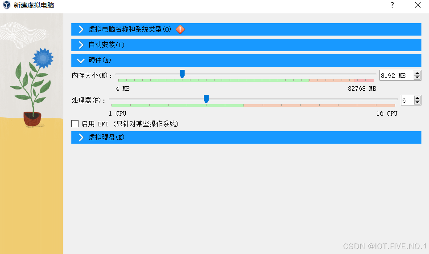Expand the 虚拟硬盘 section
Viewport: 429px width, 254px height.
[246, 137]
